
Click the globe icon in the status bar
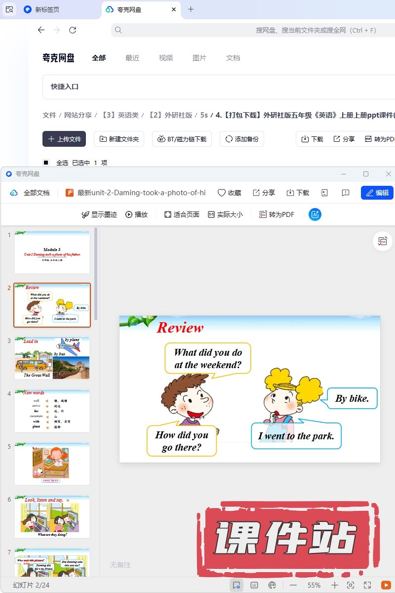[271, 585]
